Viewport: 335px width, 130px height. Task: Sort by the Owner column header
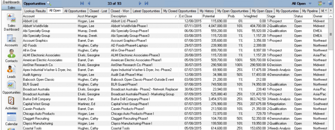[x=320, y=16]
